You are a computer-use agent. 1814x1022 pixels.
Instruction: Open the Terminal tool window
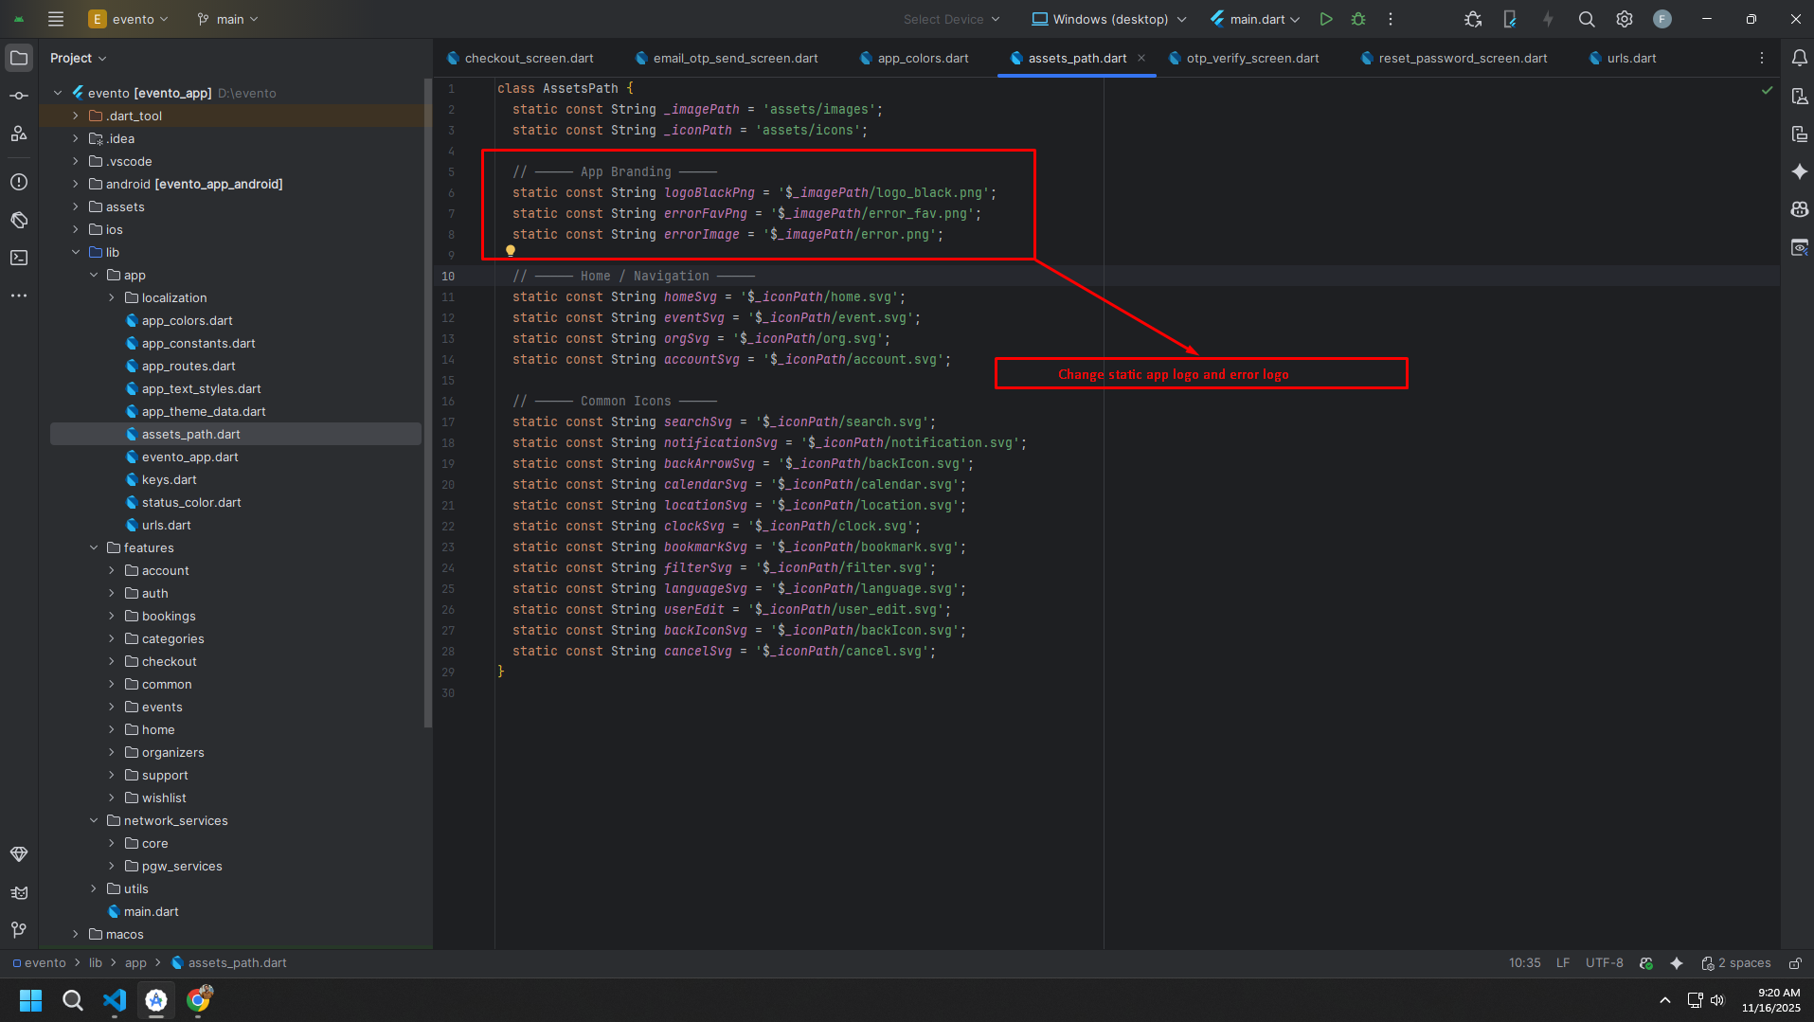(x=19, y=258)
